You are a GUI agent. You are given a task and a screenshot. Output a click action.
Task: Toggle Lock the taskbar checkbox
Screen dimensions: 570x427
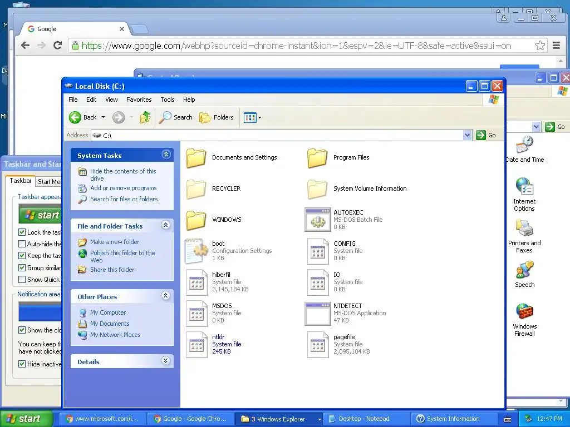[x=22, y=232]
